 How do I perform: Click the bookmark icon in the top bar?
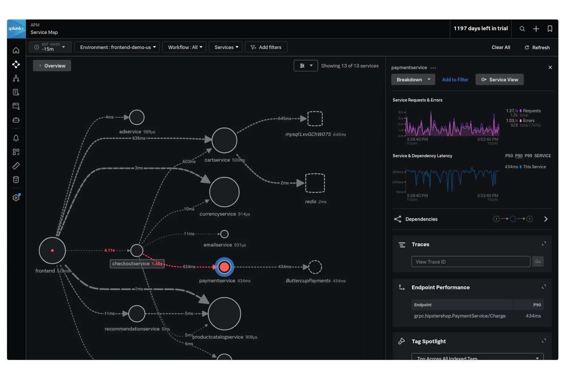coord(550,29)
